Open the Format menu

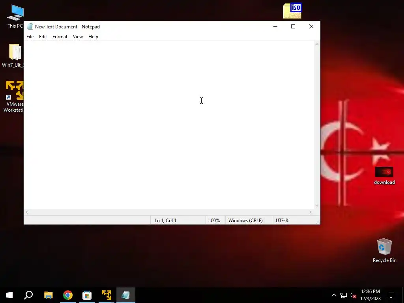[x=60, y=37]
